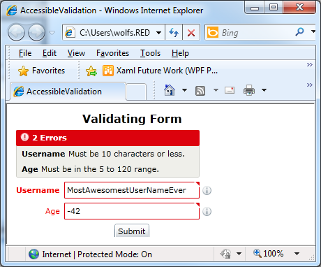This screenshot has height=267, width=321.
Task: Minimize the Internet Explorer window
Action: tap(255, 8)
